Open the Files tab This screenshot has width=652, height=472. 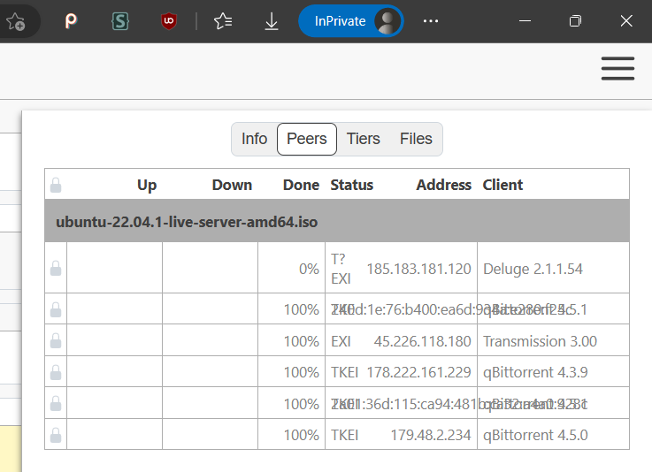tap(416, 139)
